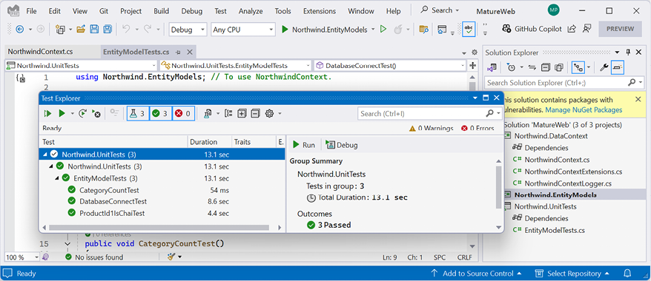
Task: Click Show All Files icon in Solution Explorer
Action: point(559,67)
